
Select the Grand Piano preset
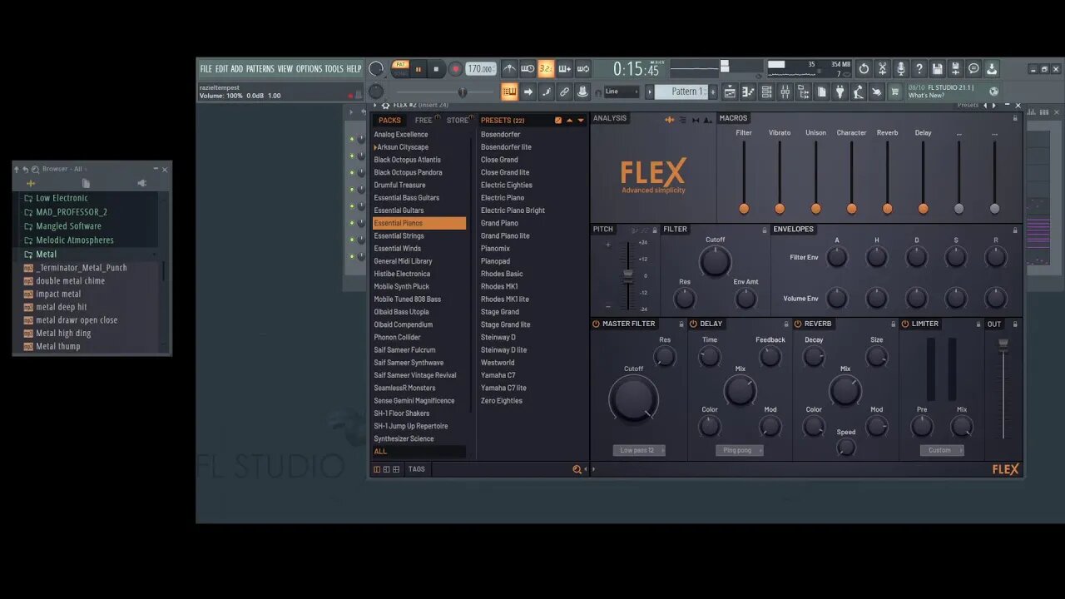coord(499,223)
